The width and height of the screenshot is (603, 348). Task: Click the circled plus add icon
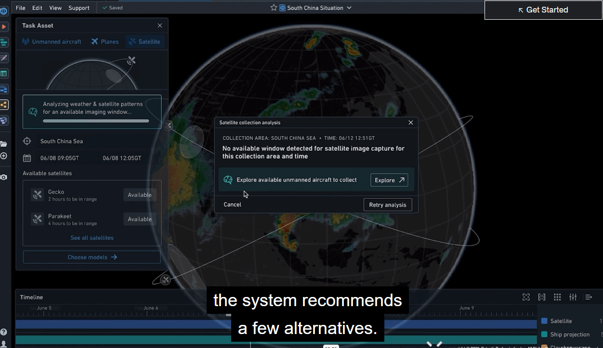[3, 156]
